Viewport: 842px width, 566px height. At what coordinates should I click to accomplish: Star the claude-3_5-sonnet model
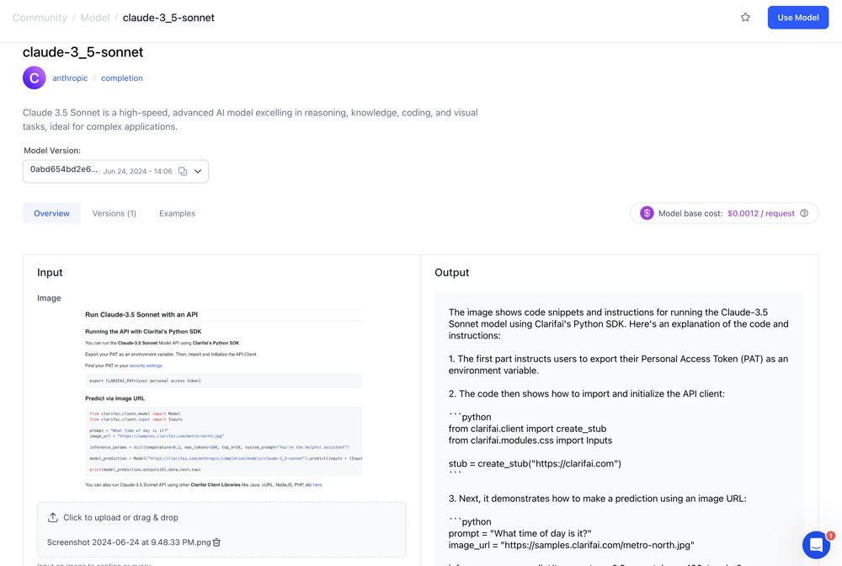click(745, 18)
